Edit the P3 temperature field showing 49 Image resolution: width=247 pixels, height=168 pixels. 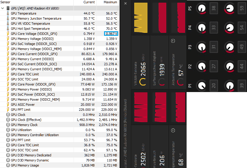242,47
